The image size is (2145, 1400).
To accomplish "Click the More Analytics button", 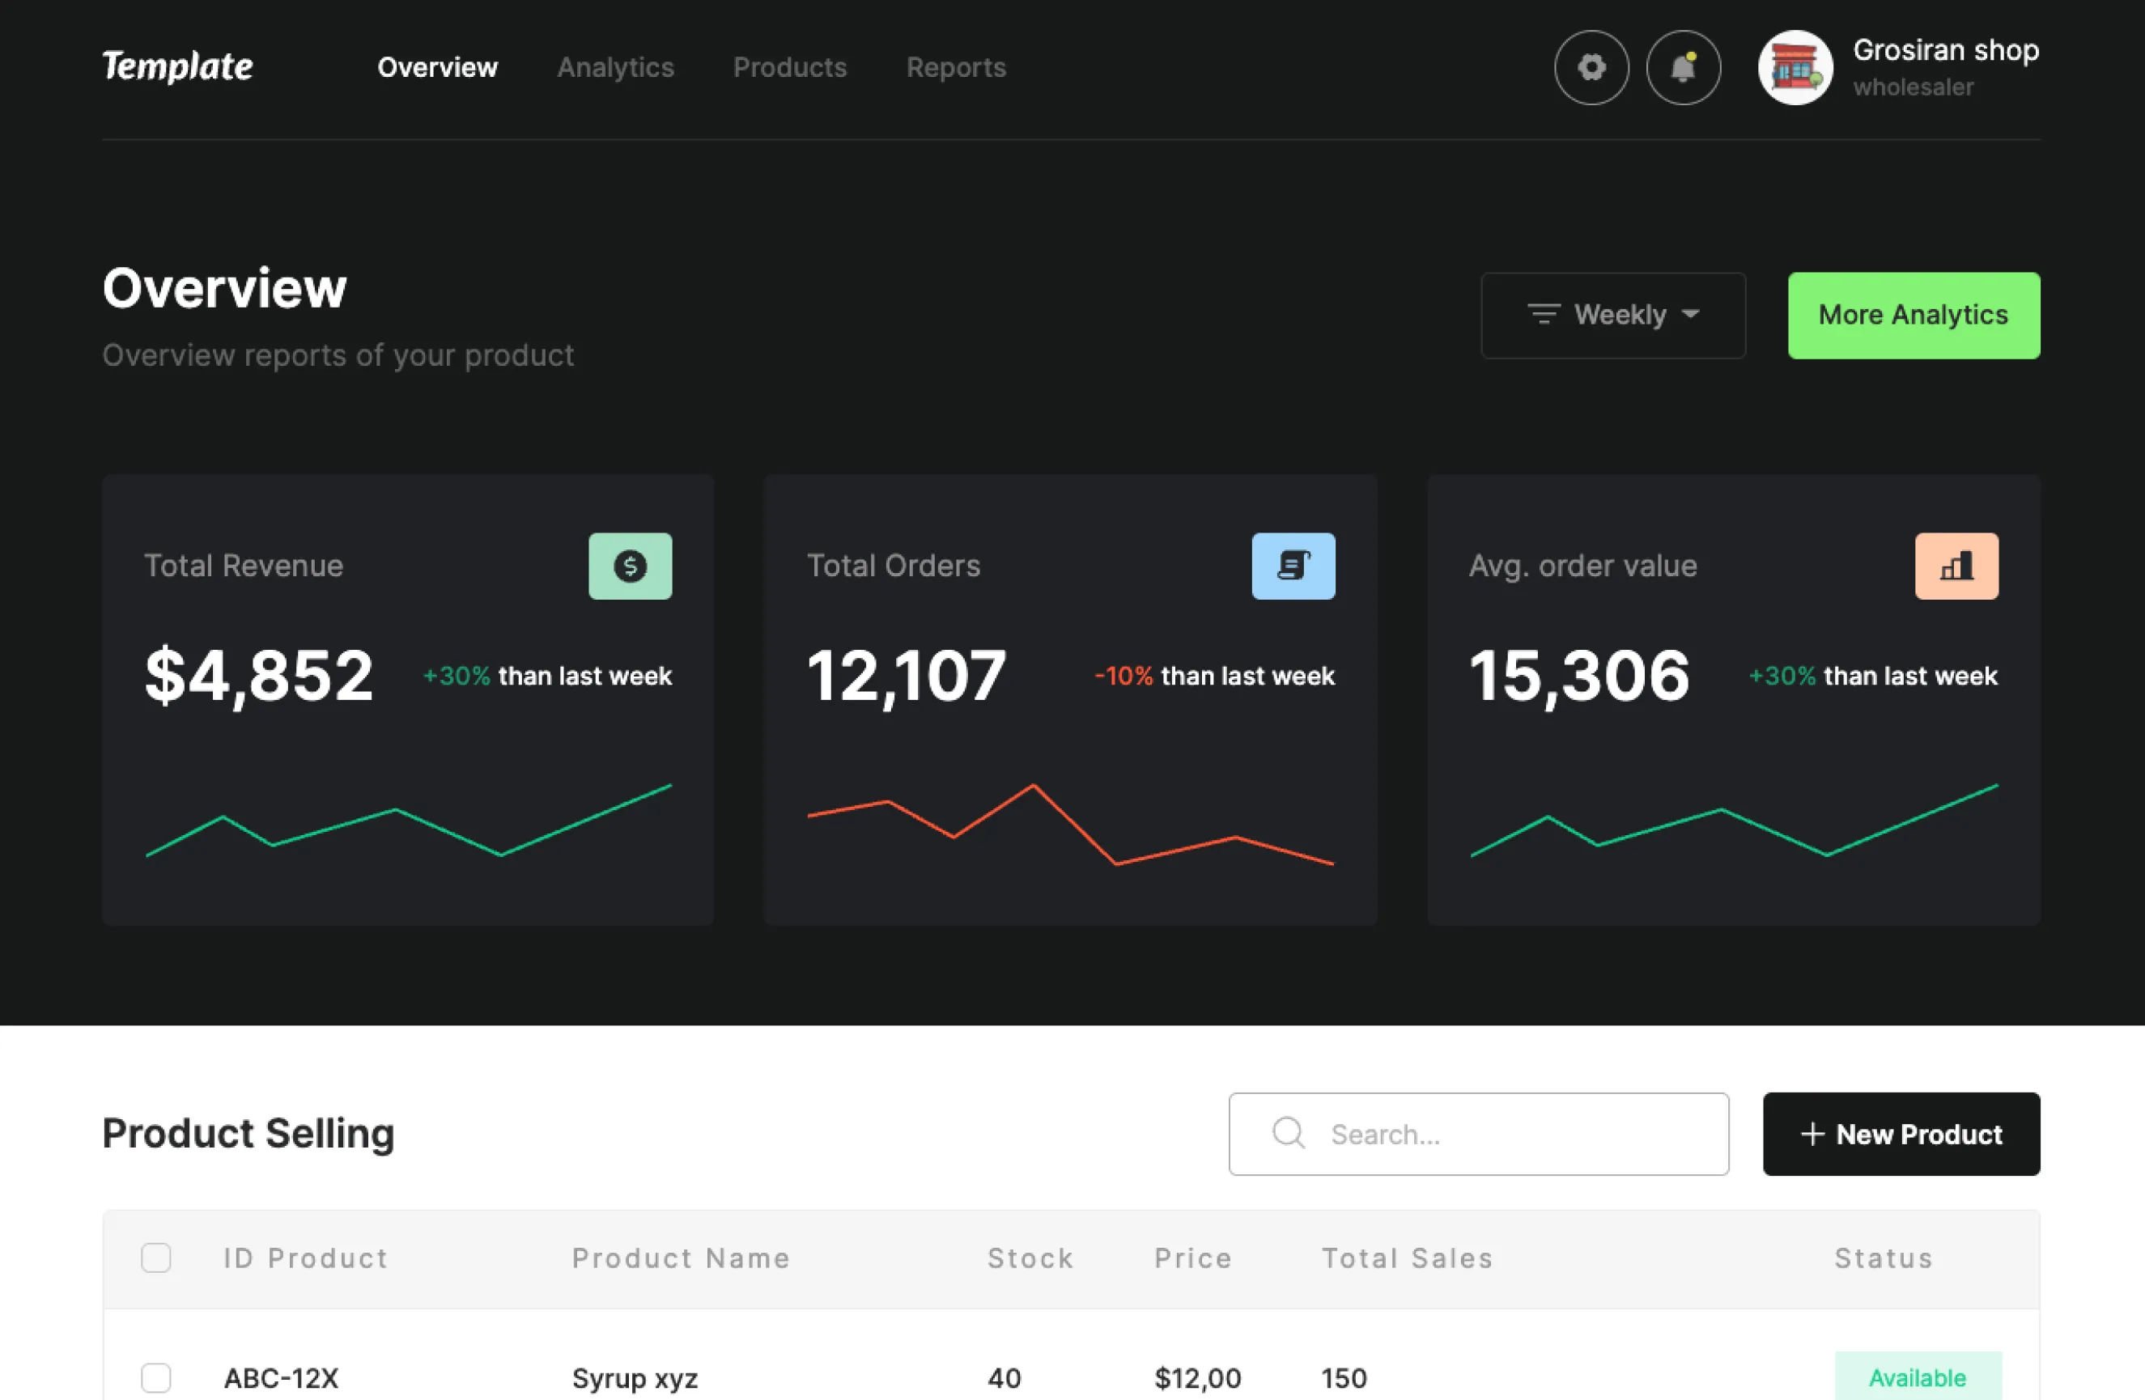I will click(1914, 316).
